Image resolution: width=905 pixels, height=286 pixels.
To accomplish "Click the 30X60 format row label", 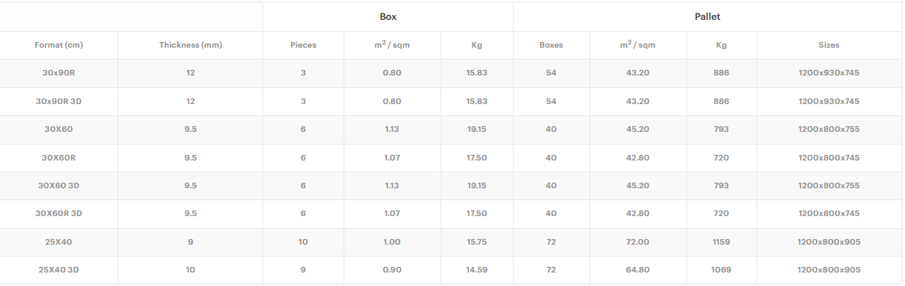I will pos(59,129).
